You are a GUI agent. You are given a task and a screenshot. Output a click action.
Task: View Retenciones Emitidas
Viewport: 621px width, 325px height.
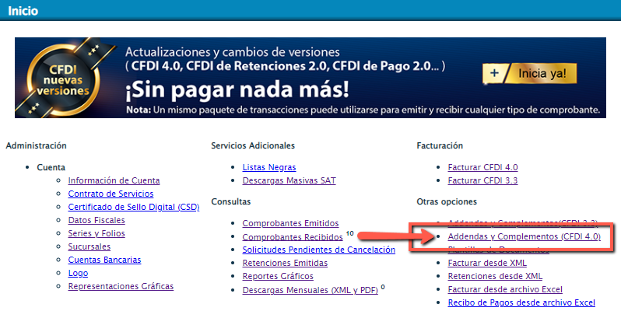click(285, 263)
